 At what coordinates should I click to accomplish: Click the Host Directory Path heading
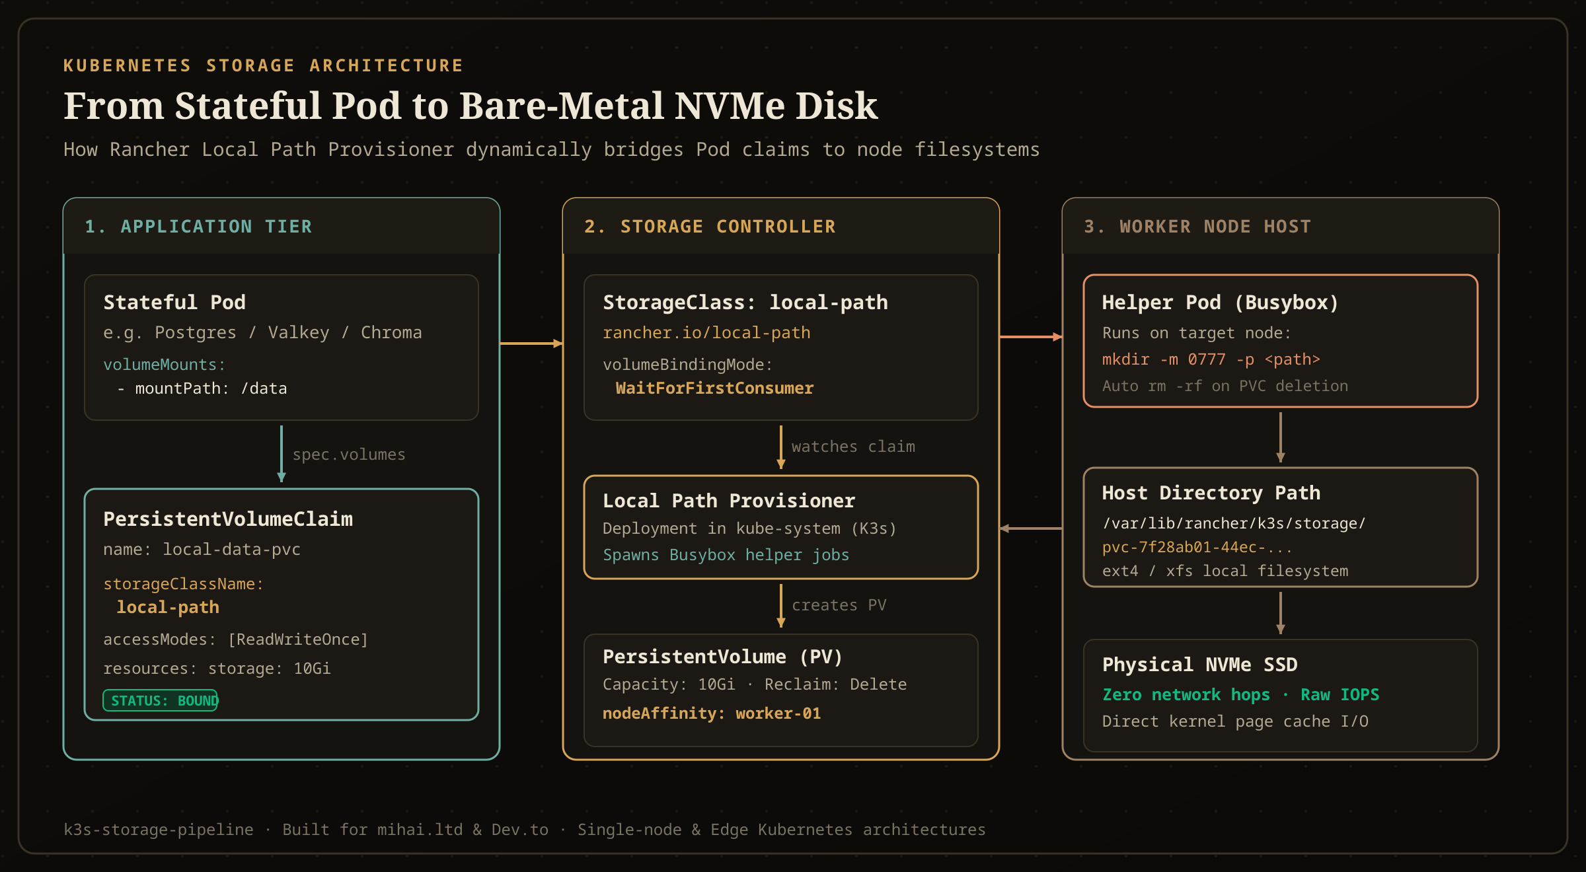[1211, 493]
